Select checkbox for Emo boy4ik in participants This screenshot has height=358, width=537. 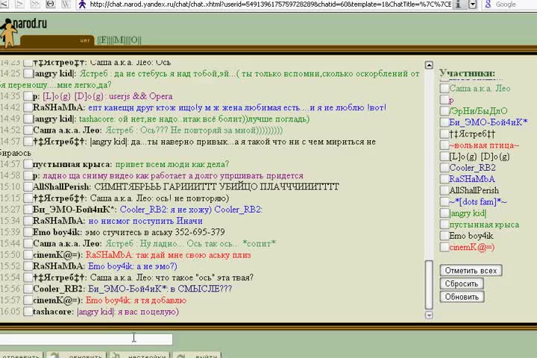[x=444, y=236]
